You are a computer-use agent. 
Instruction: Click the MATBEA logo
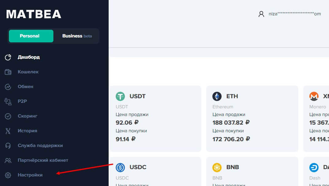34,14
